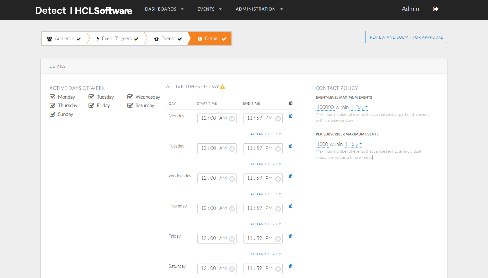Delete all active times using header trash icon

coord(291,103)
